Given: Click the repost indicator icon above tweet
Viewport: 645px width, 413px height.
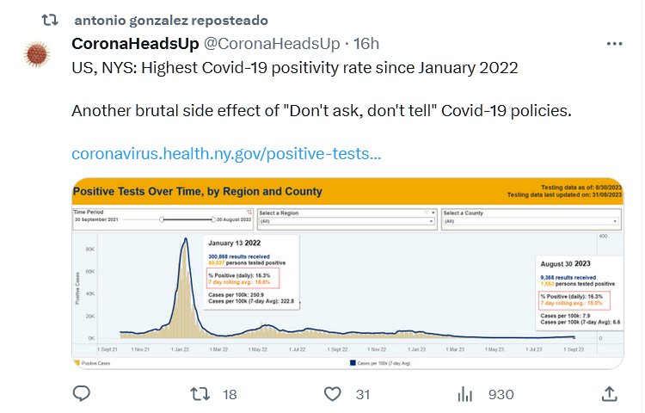Looking at the screenshot, I should click(x=50, y=19).
